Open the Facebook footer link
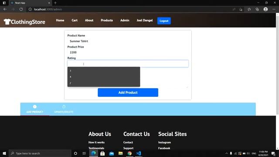 pos(164,148)
